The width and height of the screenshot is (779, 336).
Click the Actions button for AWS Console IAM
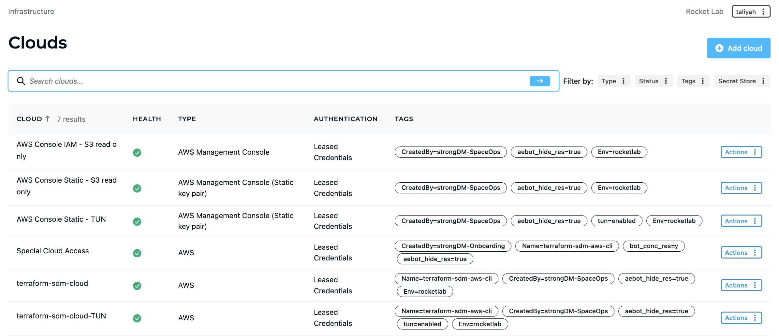[x=736, y=152]
